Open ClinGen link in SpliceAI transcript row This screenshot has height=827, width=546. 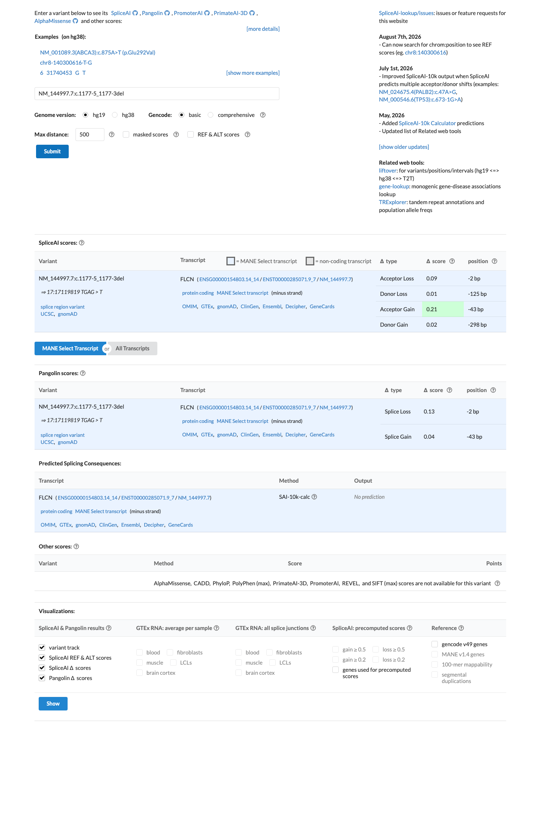(250, 307)
